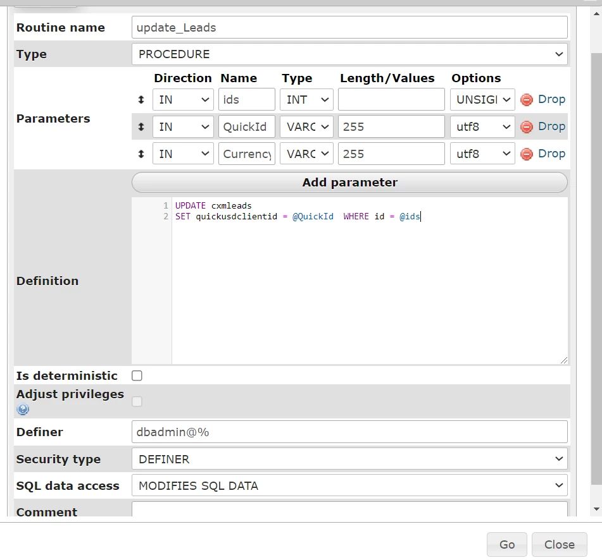Click the 'Length/Values' column header
This screenshot has width=602, height=560.
coord(387,78)
